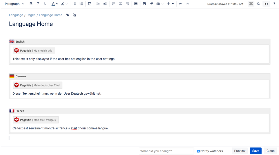Select the German macro header
The image size is (279, 155).
(140, 76)
